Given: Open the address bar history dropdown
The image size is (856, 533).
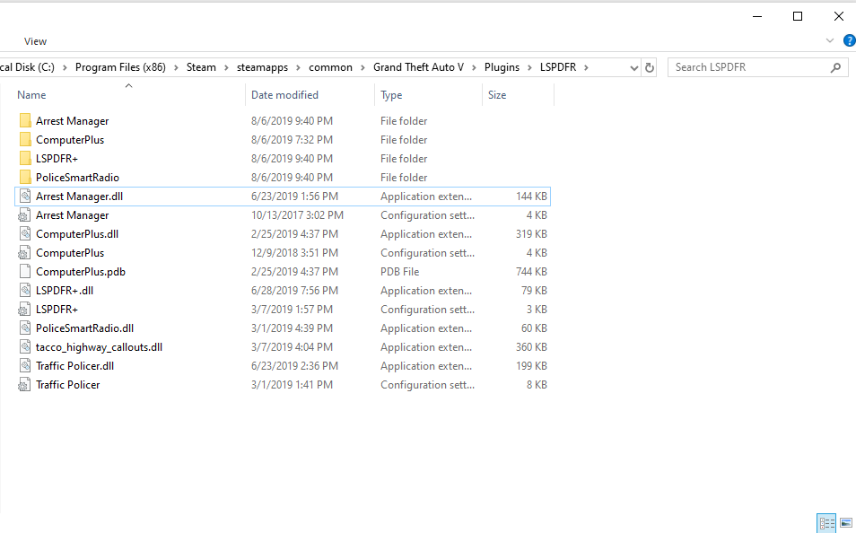Looking at the screenshot, I should (x=633, y=67).
